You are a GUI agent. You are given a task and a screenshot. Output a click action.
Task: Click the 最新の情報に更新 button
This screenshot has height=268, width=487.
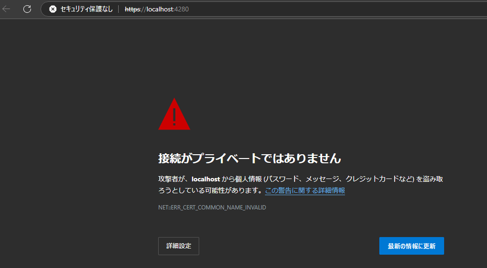(x=412, y=246)
